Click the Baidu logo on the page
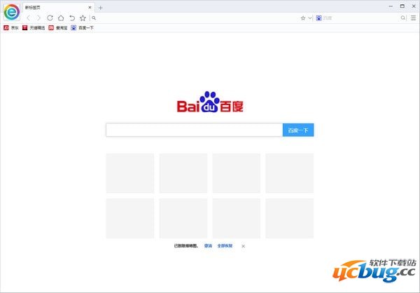The height and width of the screenshot is (293, 420). (x=210, y=102)
